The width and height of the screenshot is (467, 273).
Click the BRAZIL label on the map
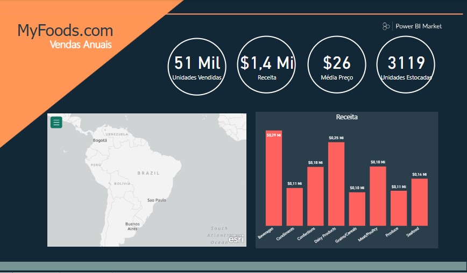(148, 173)
